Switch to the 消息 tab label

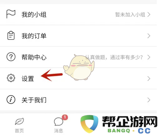click(x=58, y=131)
